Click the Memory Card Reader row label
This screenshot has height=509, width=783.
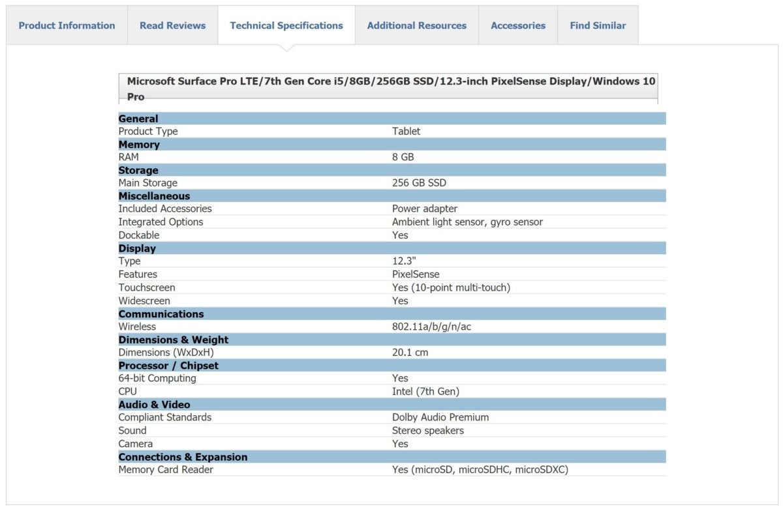[166, 469]
